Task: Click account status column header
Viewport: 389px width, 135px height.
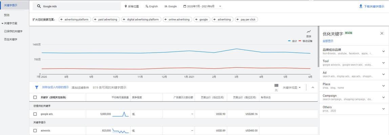Action: coord(265,98)
